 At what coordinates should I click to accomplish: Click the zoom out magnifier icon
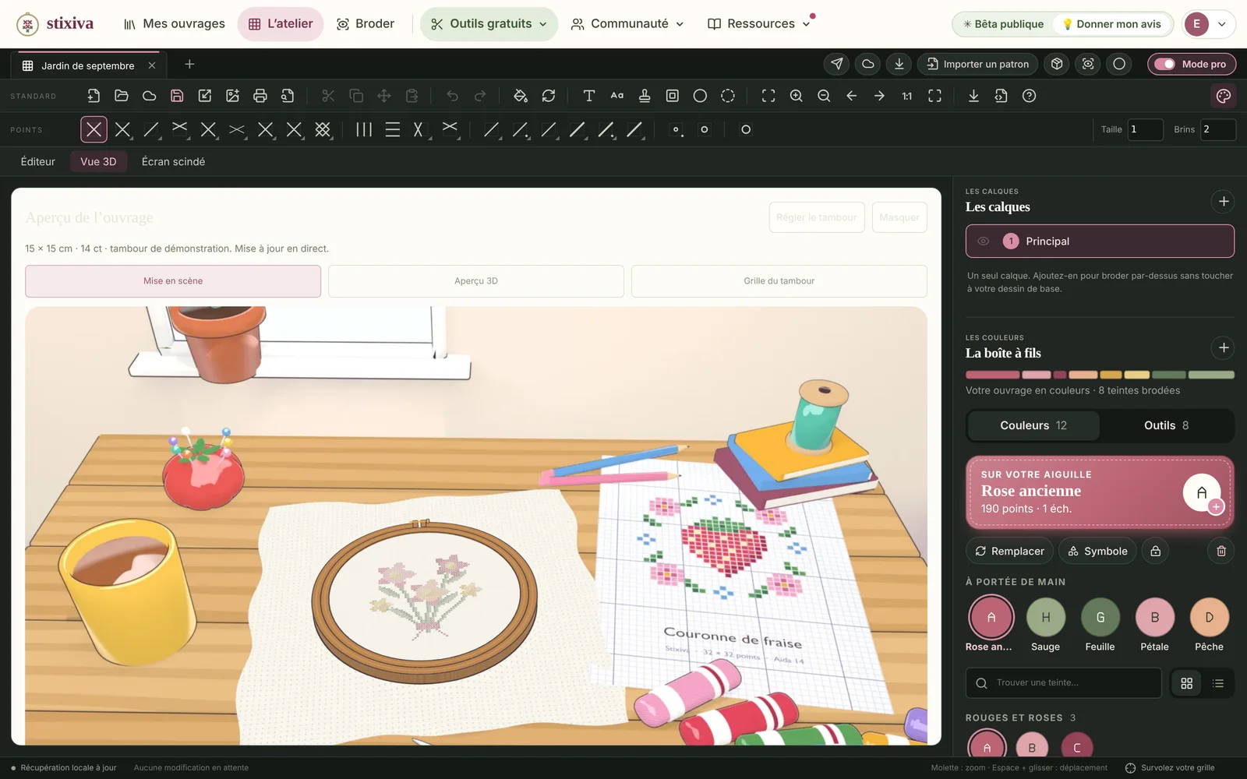[x=824, y=96]
